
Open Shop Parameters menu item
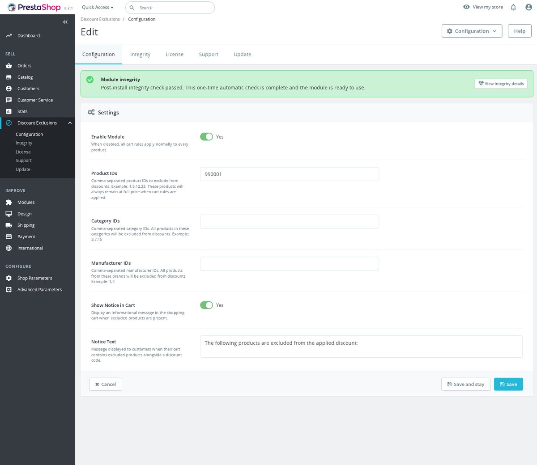(x=38, y=278)
